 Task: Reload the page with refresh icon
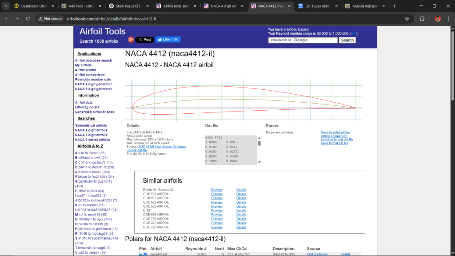[x=28, y=19]
